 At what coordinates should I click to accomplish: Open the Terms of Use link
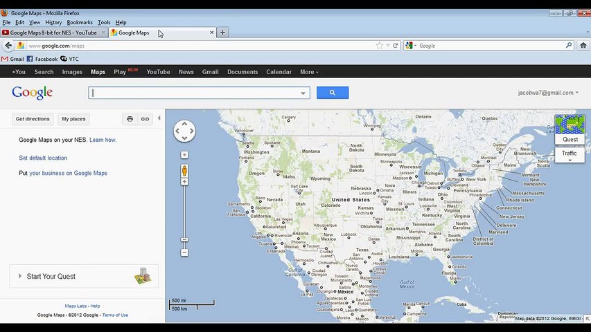coord(115,315)
